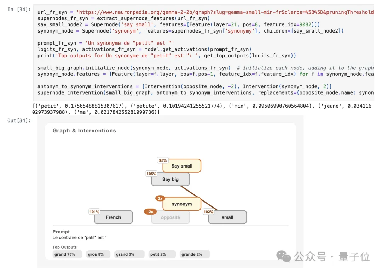Image resolution: width=382 pixels, height=272 pixels.
Task: Click the 95% badge on Say small
Action: coord(163,160)
